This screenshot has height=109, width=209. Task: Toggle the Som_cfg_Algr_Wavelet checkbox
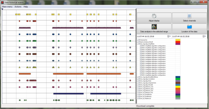pos(139,85)
